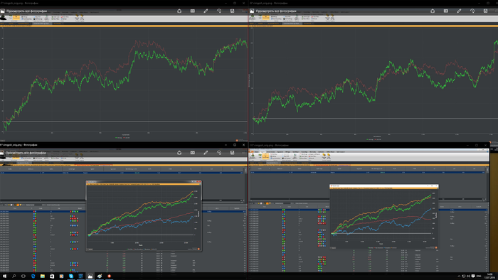This screenshot has width=498, height=280.
Task: Open the red circular app on taskbar
Action: pyautogui.click(x=110, y=276)
